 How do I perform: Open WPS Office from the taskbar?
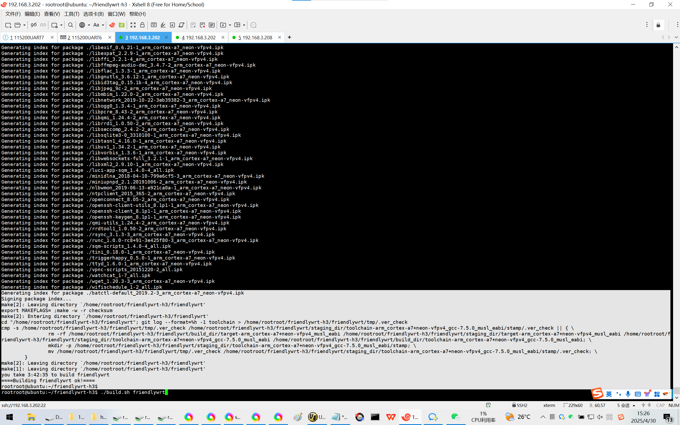coord(390,417)
